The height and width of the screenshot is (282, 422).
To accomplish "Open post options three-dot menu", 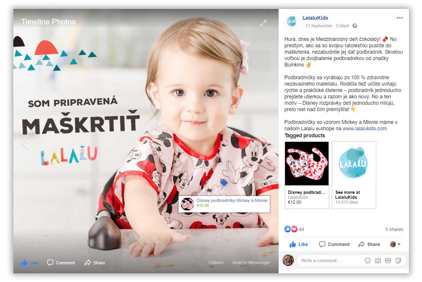I will tap(400, 18).
